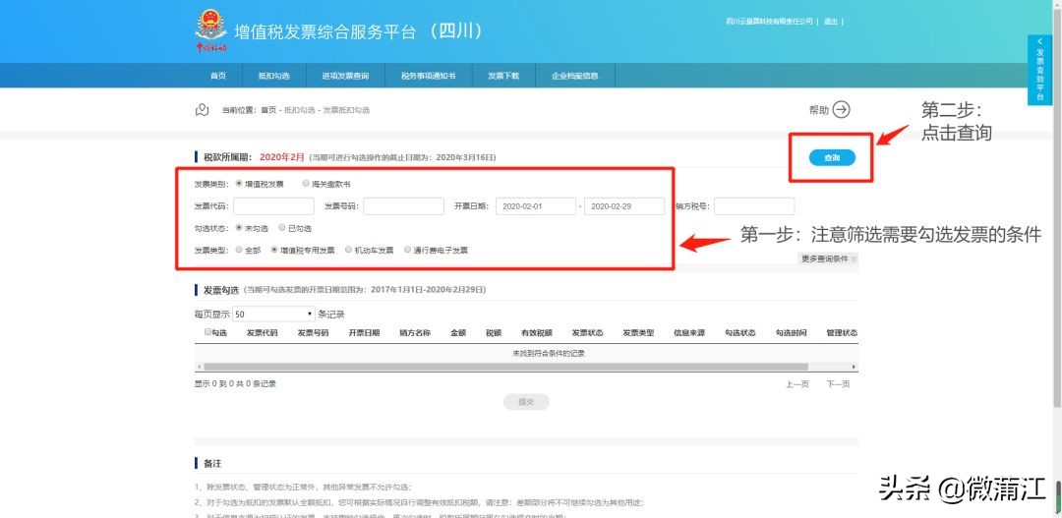
Task: Click the 税额 column header
Action: click(x=494, y=333)
